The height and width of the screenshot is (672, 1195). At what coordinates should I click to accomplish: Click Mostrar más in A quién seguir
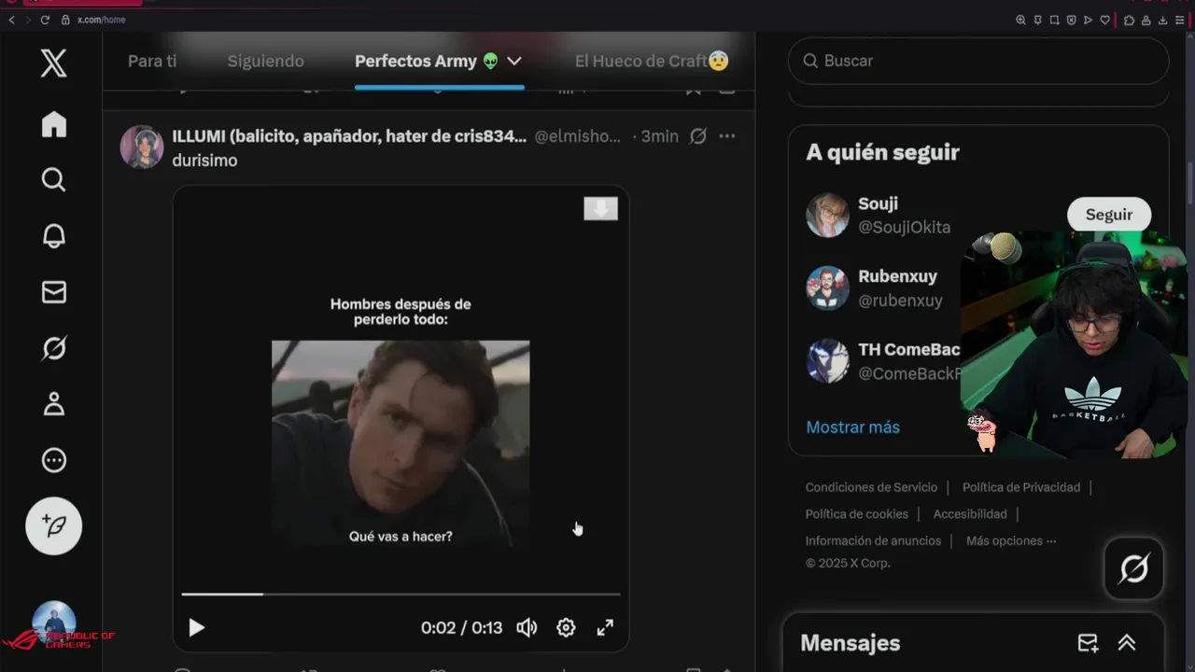[852, 427]
